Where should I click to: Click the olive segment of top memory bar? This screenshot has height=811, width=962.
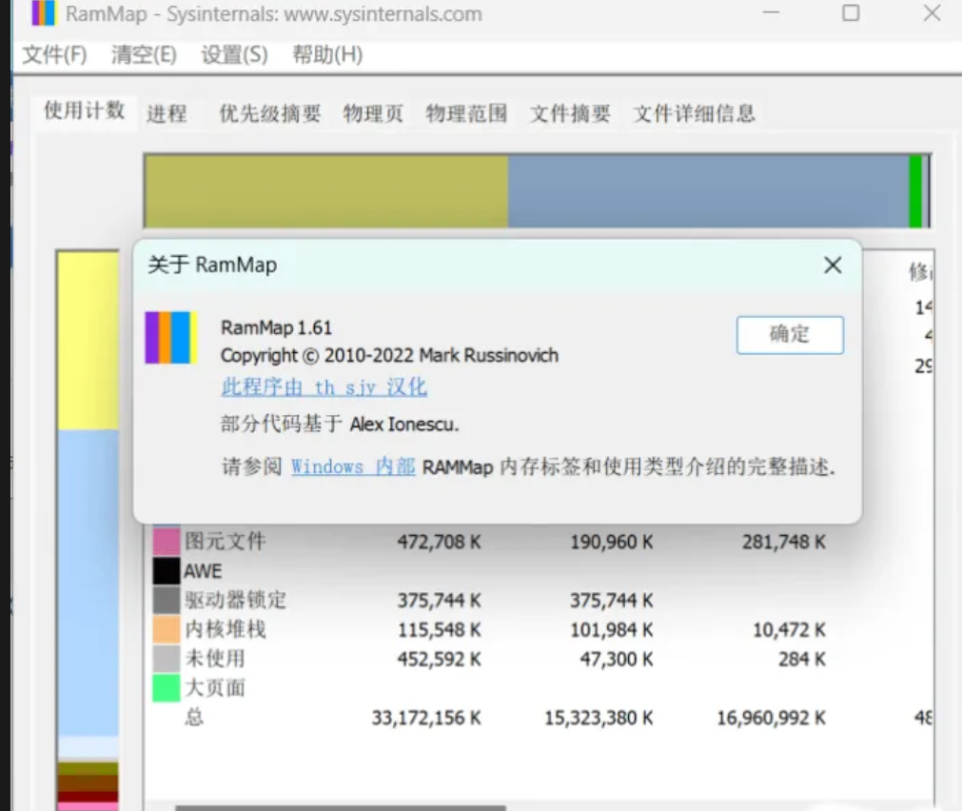coord(326,191)
